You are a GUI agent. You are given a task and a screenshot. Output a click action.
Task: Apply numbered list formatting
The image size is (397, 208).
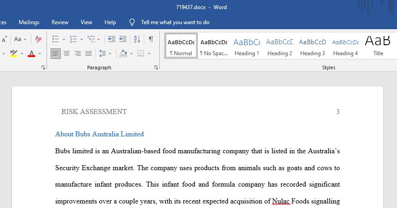click(73, 39)
